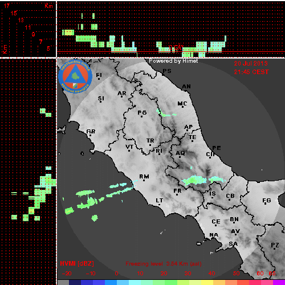Select the PZ city marker
Image resolution: width=285 pixels, height=285 pixels.
point(275,249)
